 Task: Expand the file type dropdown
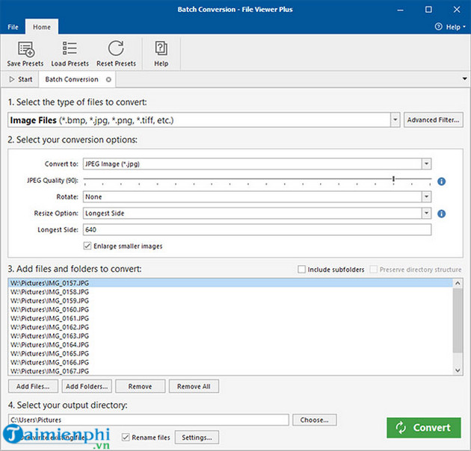point(395,119)
